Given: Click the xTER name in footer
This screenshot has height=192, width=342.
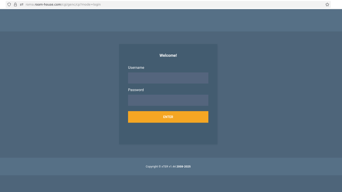Looking at the screenshot, I should pyautogui.click(x=165, y=166).
